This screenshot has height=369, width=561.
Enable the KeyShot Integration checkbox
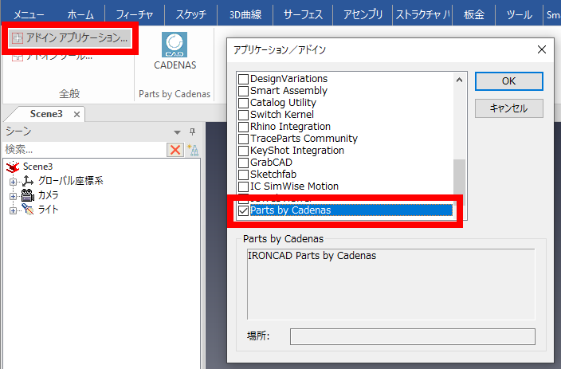pos(243,151)
